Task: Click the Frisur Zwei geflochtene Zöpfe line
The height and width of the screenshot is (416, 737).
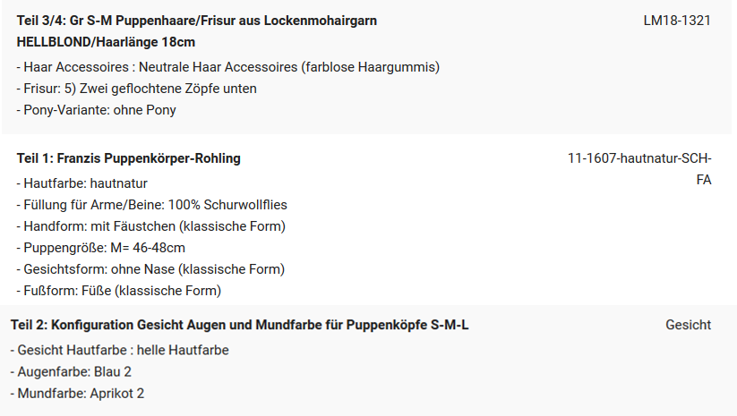Action: [x=136, y=89]
